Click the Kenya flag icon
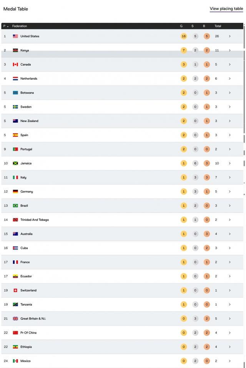Image resolution: width=246 pixels, height=368 pixels. tap(15, 50)
